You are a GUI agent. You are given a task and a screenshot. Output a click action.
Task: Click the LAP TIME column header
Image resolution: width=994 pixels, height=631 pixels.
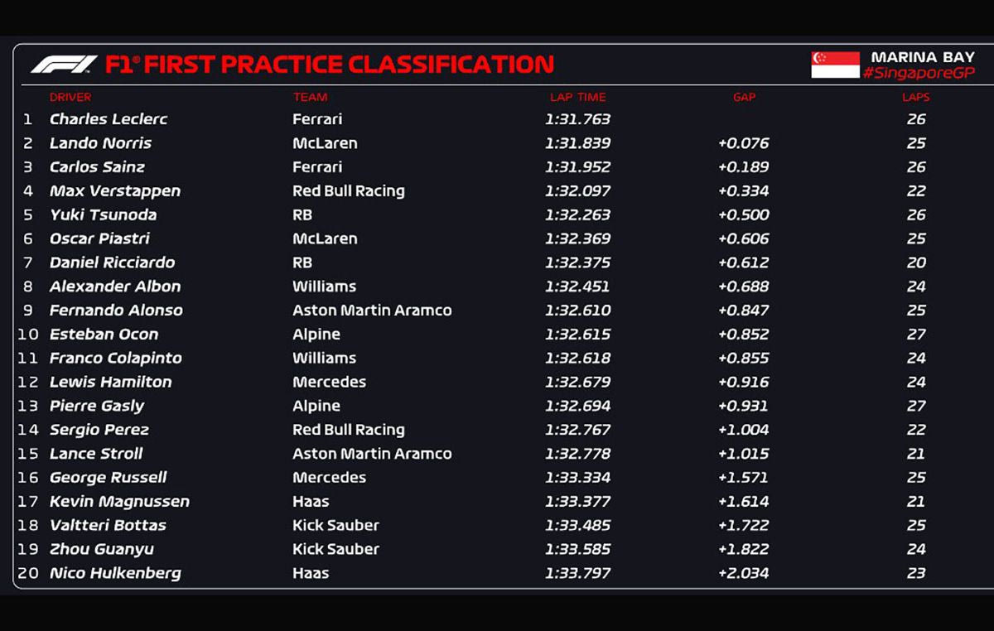pyautogui.click(x=577, y=97)
